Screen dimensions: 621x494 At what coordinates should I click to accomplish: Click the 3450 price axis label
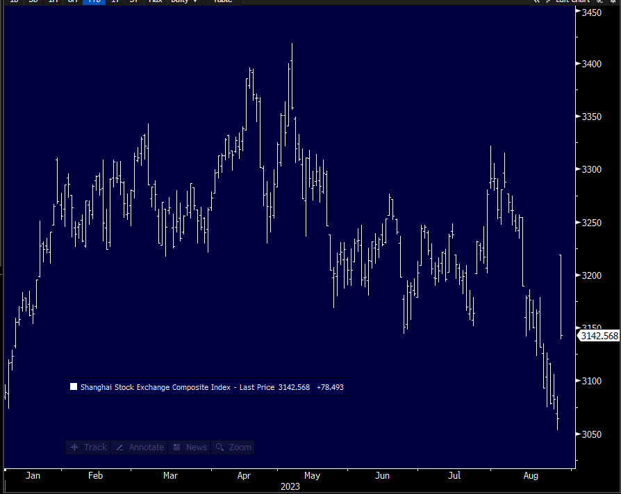(x=591, y=12)
